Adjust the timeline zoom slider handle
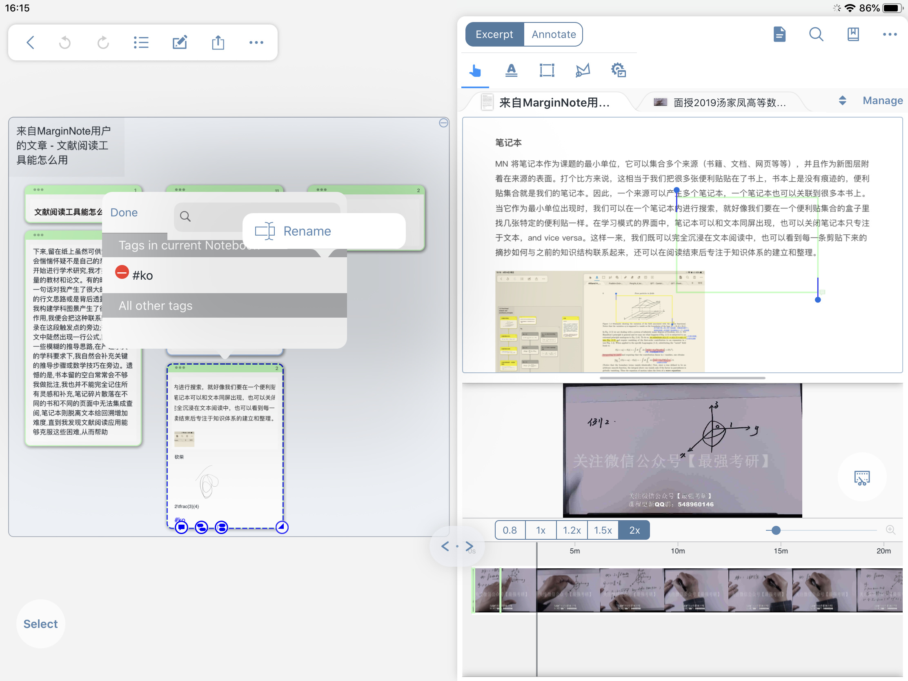Screen dimensions: 908x681 click(x=775, y=530)
